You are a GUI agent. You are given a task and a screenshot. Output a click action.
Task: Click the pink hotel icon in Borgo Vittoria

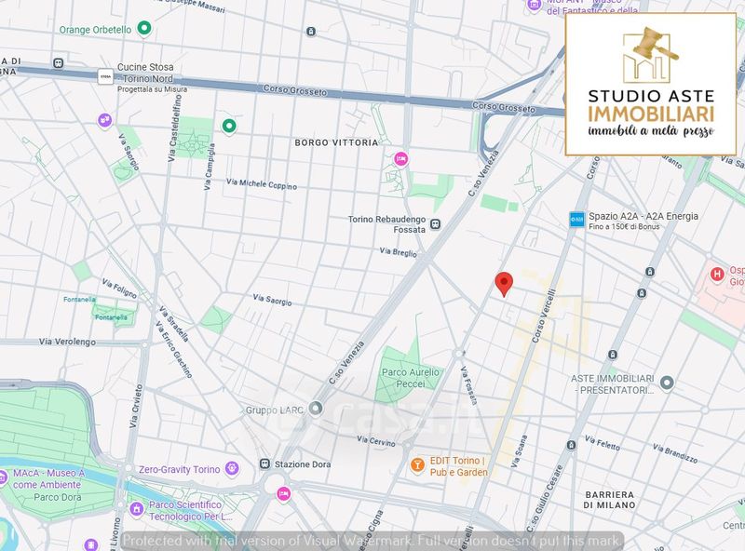tap(401, 158)
